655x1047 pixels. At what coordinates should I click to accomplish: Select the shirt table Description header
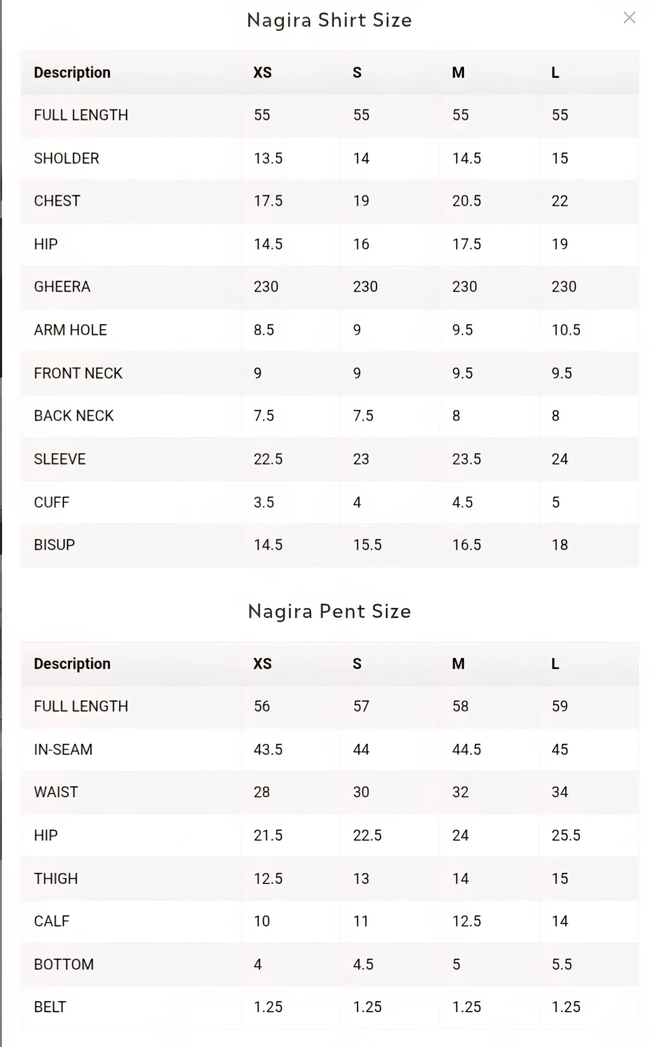coord(72,72)
